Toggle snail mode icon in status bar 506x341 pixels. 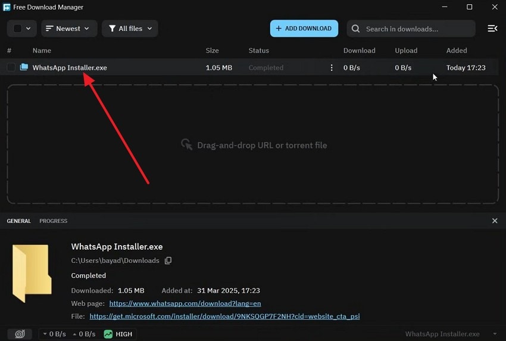coord(20,334)
